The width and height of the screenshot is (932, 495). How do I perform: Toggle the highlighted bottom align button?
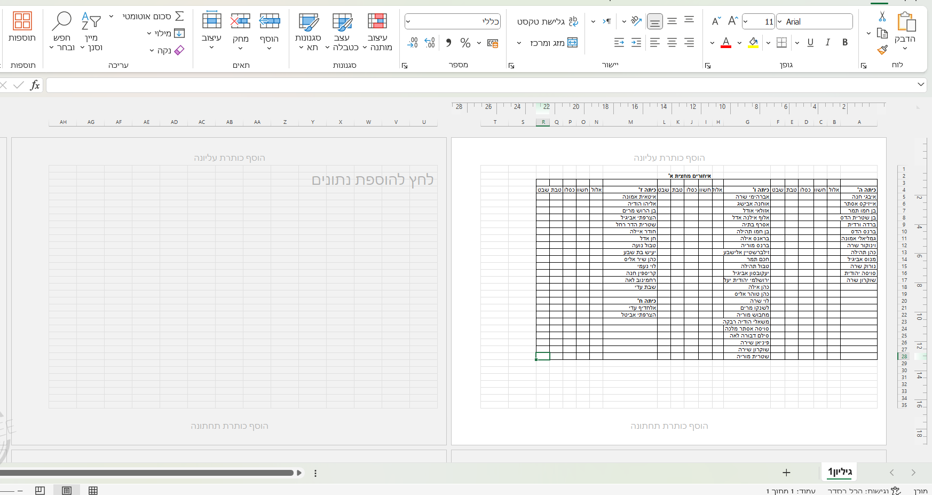(655, 21)
